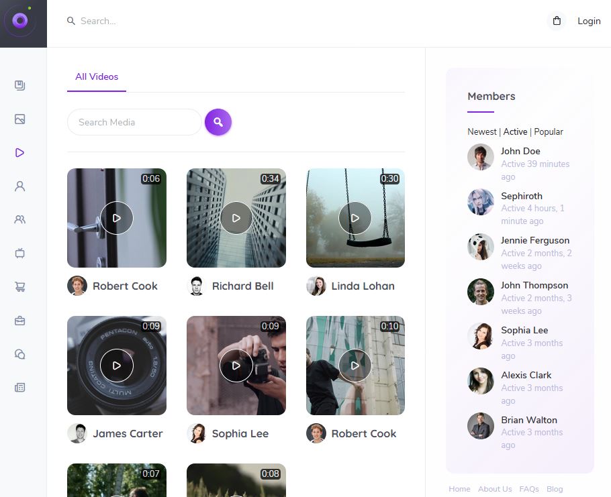Show Popular members
This screenshot has height=497, width=611.
pyautogui.click(x=549, y=131)
